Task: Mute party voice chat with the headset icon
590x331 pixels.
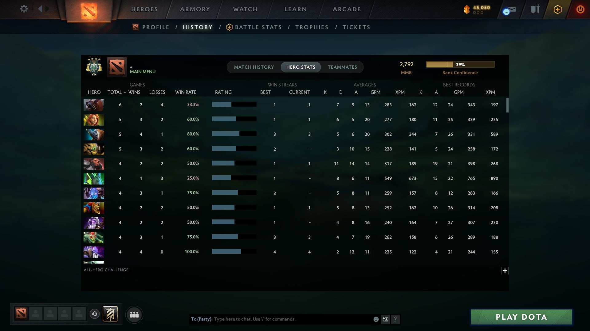Action: tap(95, 314)
